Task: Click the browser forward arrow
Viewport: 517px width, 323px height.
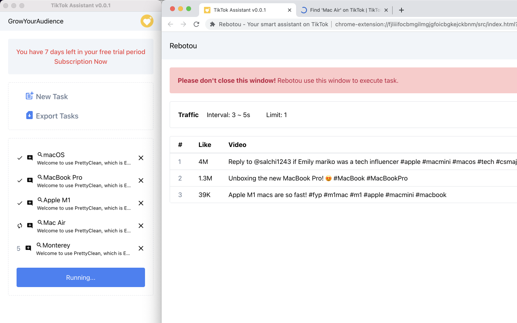Action: pyautogui.click(x=183, y=24)
